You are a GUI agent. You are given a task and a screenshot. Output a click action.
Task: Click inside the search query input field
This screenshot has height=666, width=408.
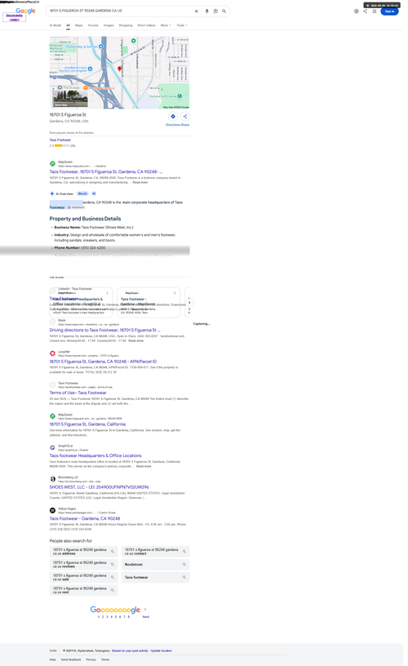click(x=119, y=11)
